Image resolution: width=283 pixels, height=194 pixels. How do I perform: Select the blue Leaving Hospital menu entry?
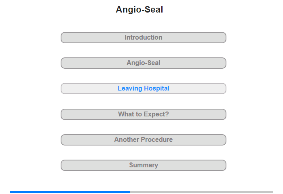pyautogui.click(x=143, y=89)
